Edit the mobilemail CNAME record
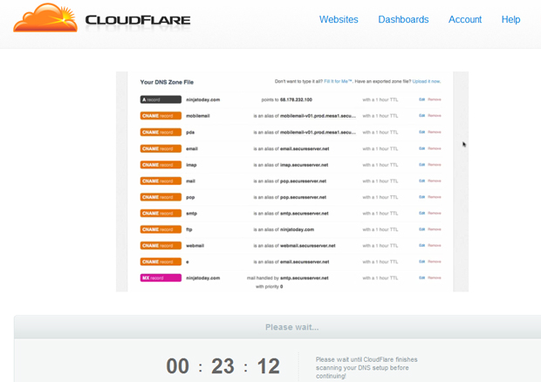The image size is (541, 382). click(x=421, y=115)
